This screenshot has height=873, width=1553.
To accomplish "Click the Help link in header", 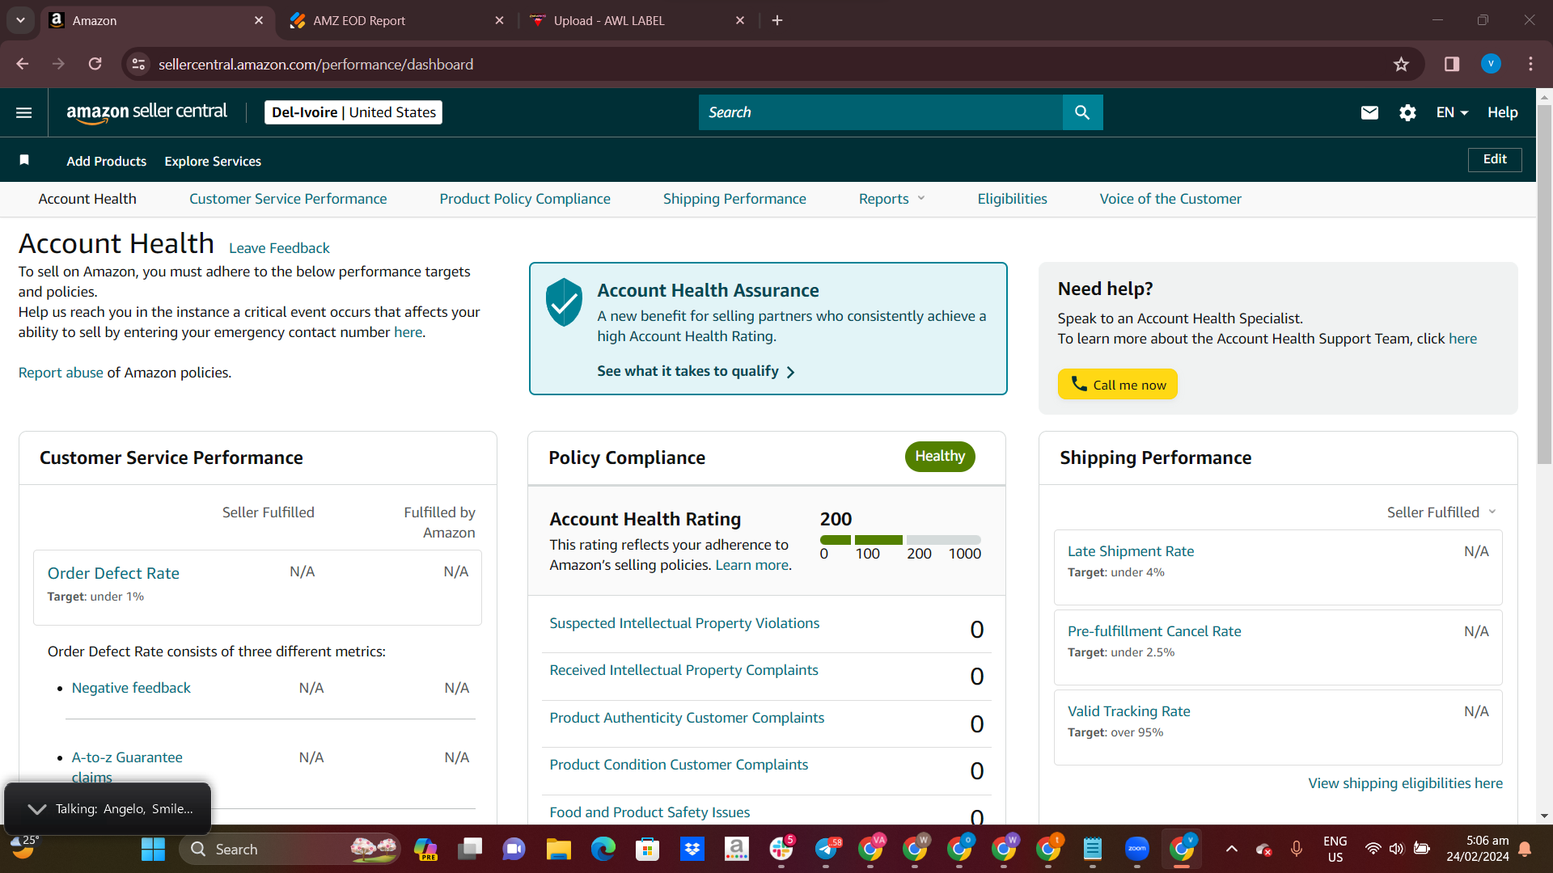I will [x=1502, y=112].
